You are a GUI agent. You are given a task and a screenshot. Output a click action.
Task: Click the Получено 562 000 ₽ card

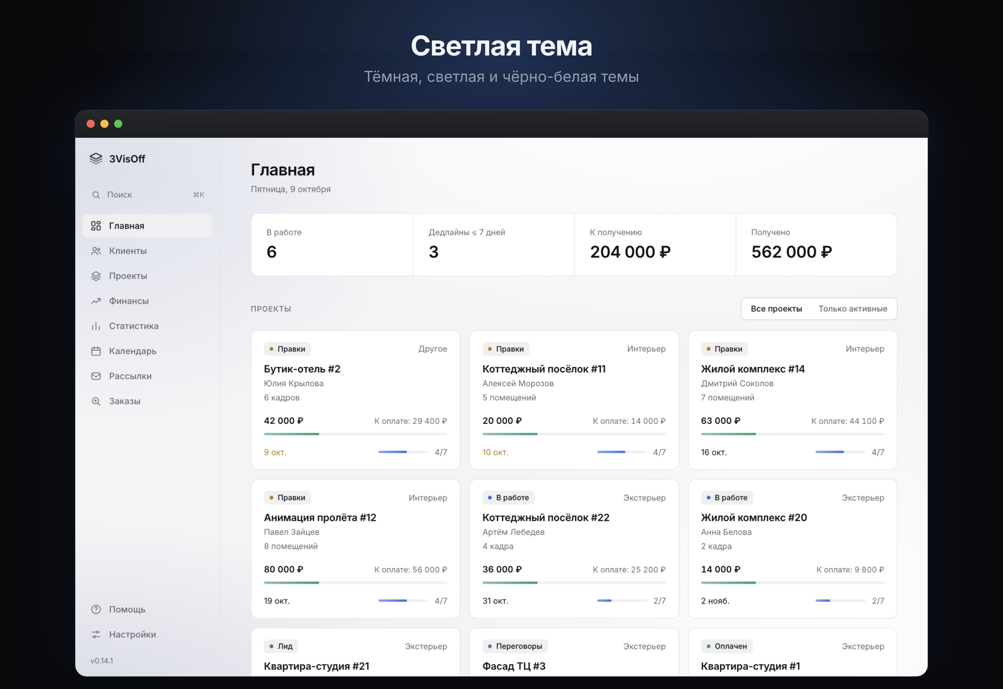(x=816, y=245)
